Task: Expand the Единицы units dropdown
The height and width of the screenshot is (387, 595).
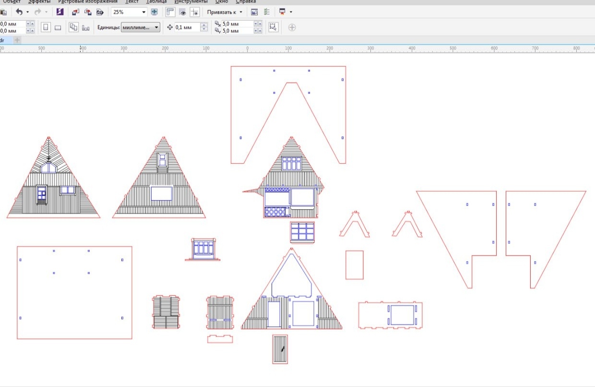Action: point(156,27)
